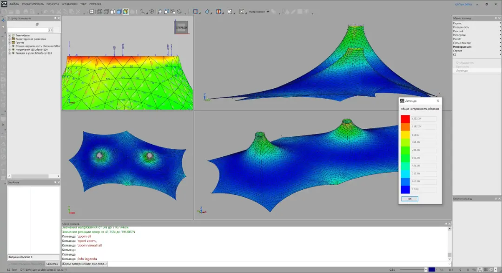Click the orbit view tool icon
Screen dimensions: 502x273
[179, 12]
